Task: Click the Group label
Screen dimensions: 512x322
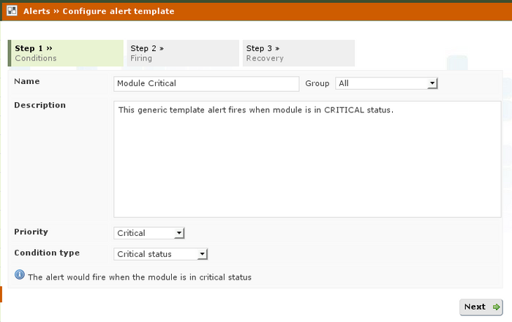Action: click(x=317, y=83)
